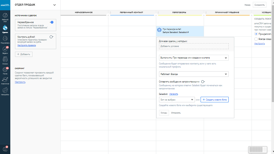Open Настройки settings icon
Viewport: 274px width, 154px height.
[x=5, y=91]
